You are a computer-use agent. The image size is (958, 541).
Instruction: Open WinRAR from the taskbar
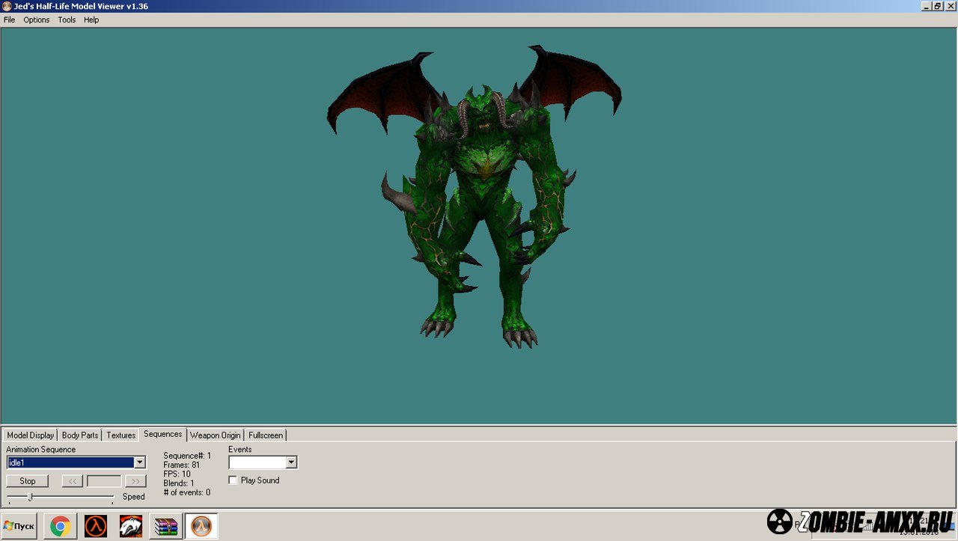click(166, 527)
